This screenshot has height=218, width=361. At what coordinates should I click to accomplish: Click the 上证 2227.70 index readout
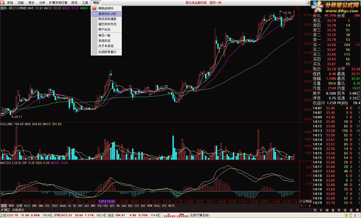click(x=9, y=215)
